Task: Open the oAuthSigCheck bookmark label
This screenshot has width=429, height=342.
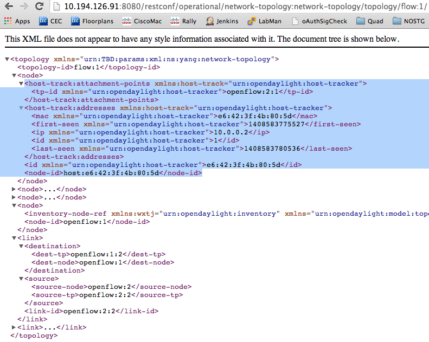Action: click(x=324, y=21)
